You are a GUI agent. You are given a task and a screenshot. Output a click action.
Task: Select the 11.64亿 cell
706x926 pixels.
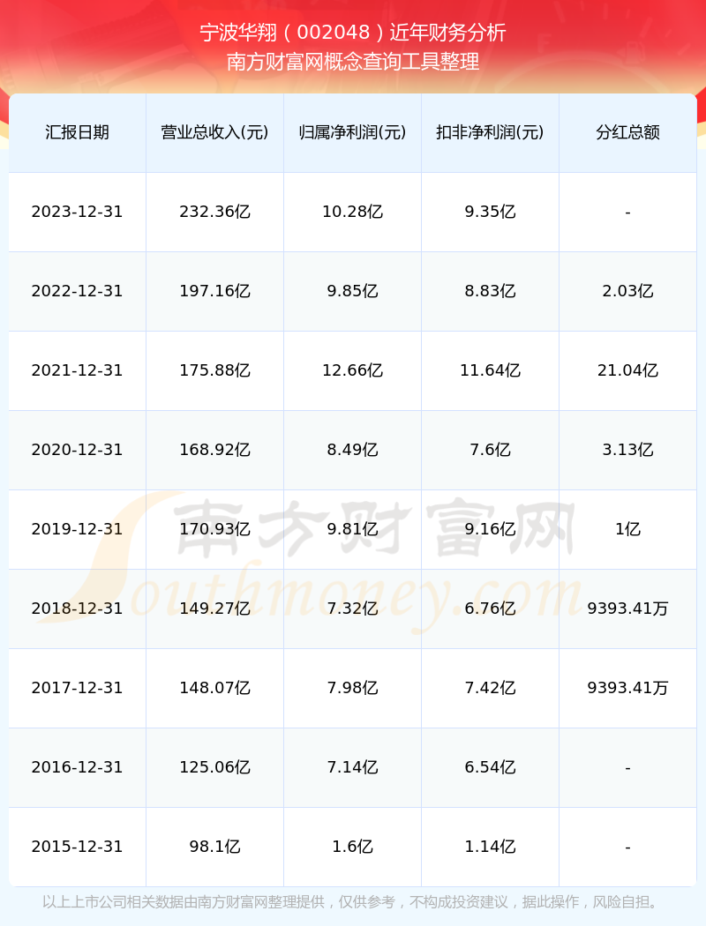pos(491,370)
